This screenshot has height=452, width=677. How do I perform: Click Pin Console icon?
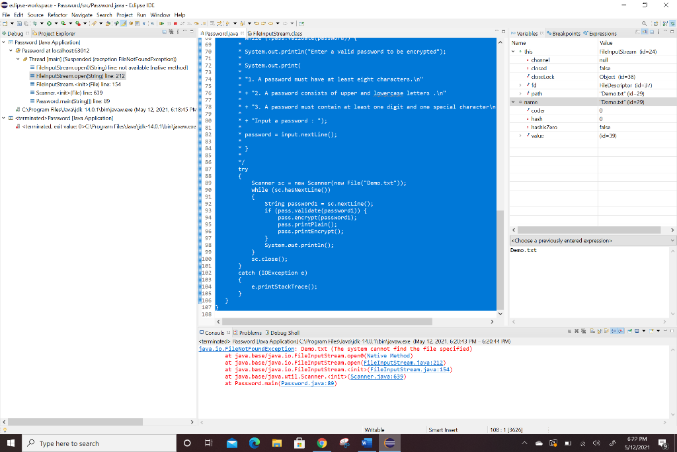pos(629,331)
